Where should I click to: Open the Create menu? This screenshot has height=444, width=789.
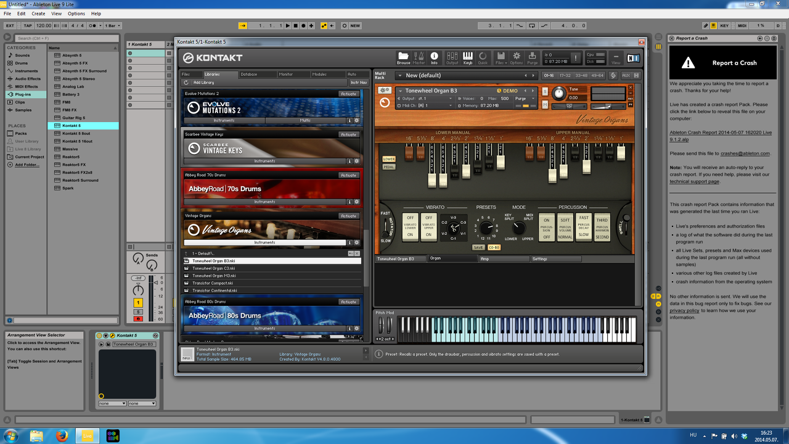click(38, 14)
